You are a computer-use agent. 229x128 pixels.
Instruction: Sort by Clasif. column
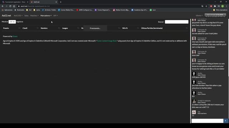click(x=30, y=28)
